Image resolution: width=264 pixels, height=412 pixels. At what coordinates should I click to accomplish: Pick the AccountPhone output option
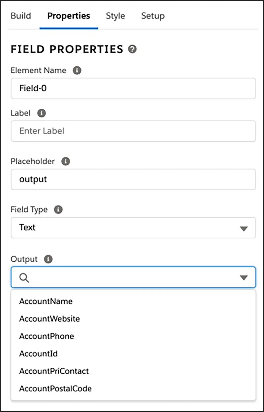click(x=47, y=336)
